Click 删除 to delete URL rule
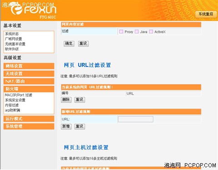218x170 pixels. [66, 100]
